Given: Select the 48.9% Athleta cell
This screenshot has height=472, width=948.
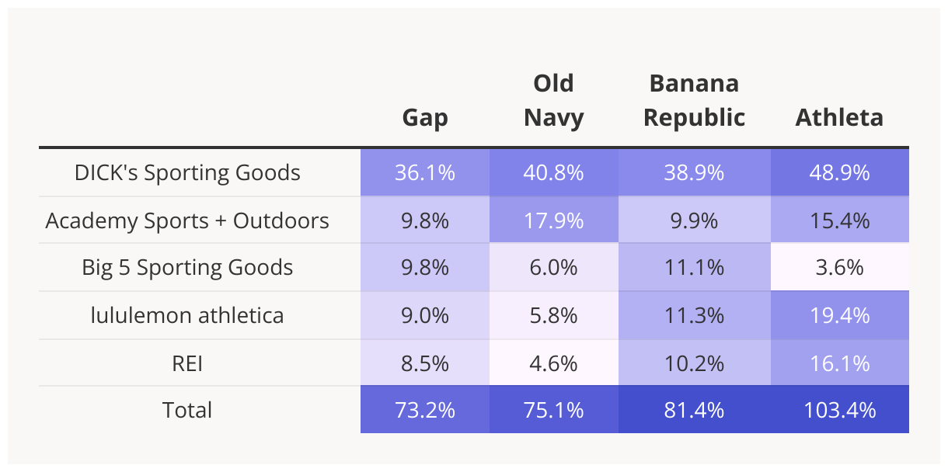Looking at the screenshot, I should point(840,172).
